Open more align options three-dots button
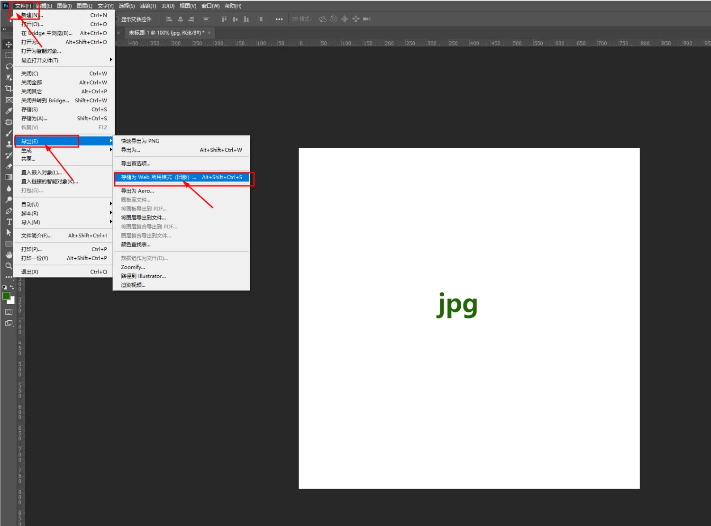Image resolution: width=711 pixels, height=526 pixels. tap(279, 19)
